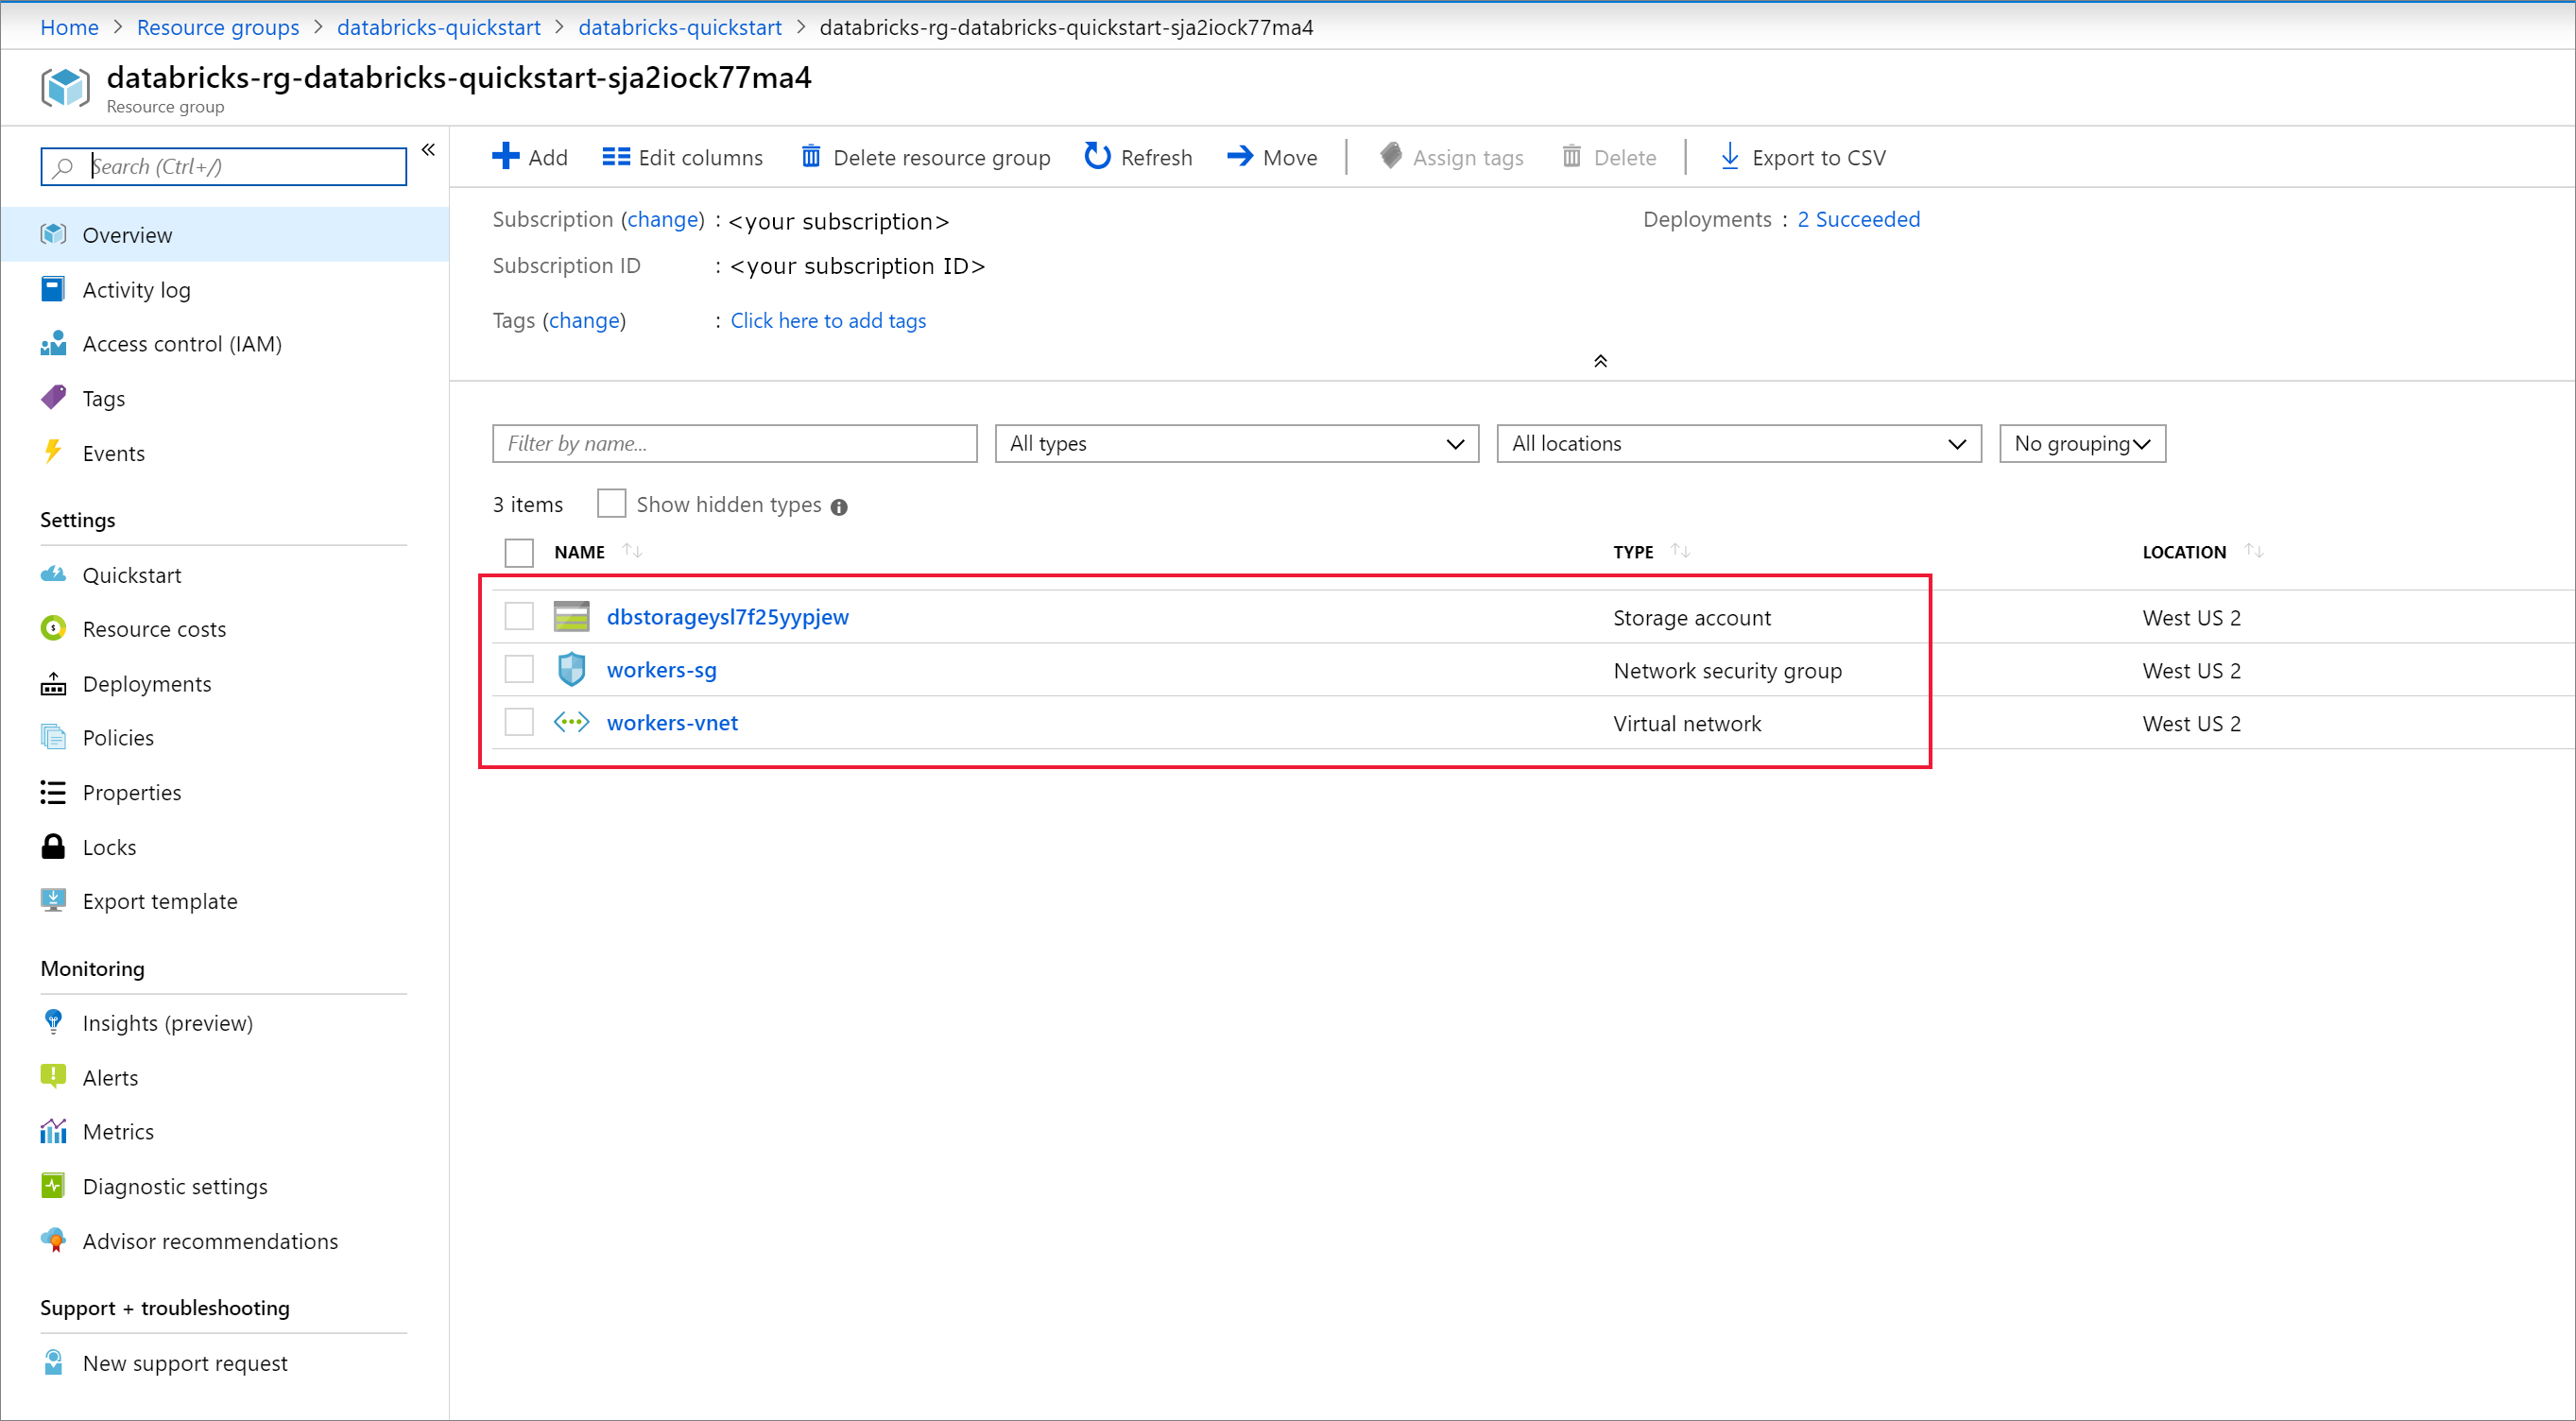
Task: Click the workers-vnet virtual network link
Action: click(x=670, y=721)
